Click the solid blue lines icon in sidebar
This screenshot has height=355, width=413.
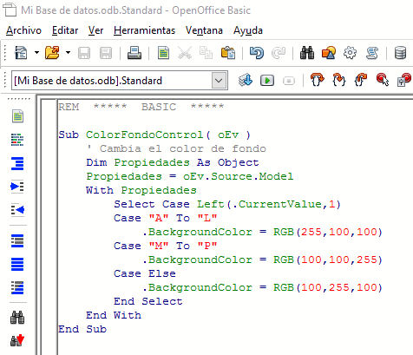point(17,264)
